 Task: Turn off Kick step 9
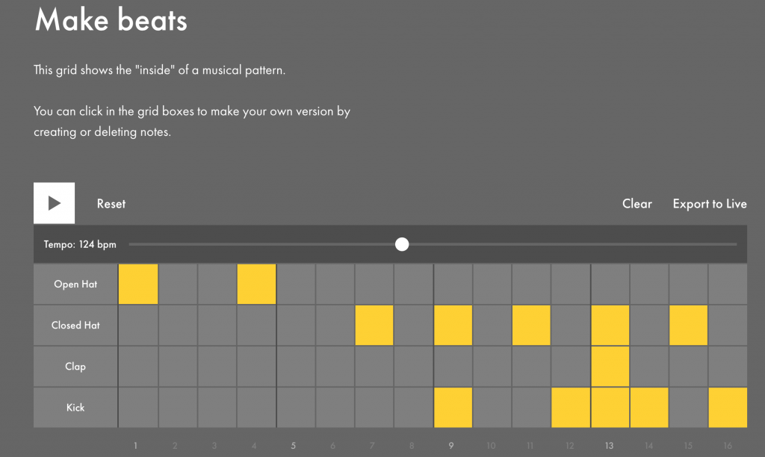coord(453,407)
